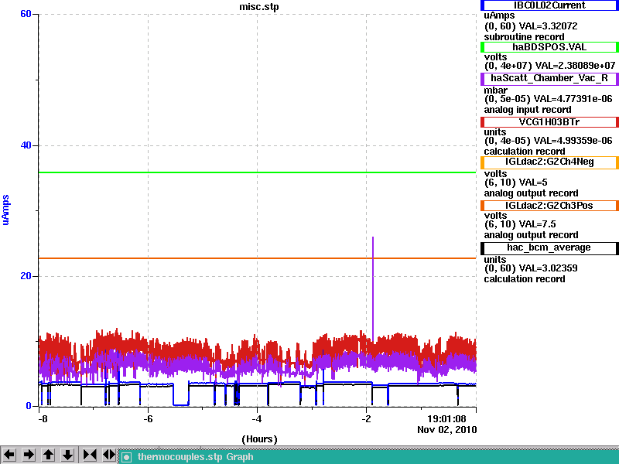Click the VAL=3.32072 reading
Image resolution: width=619 pixels, height=464 pixels.
(548, 26)
